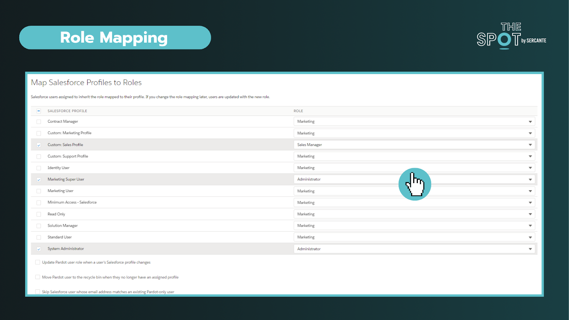Click the Custom: Marketing Profile name
569x320 pixels.
[69, 133]
